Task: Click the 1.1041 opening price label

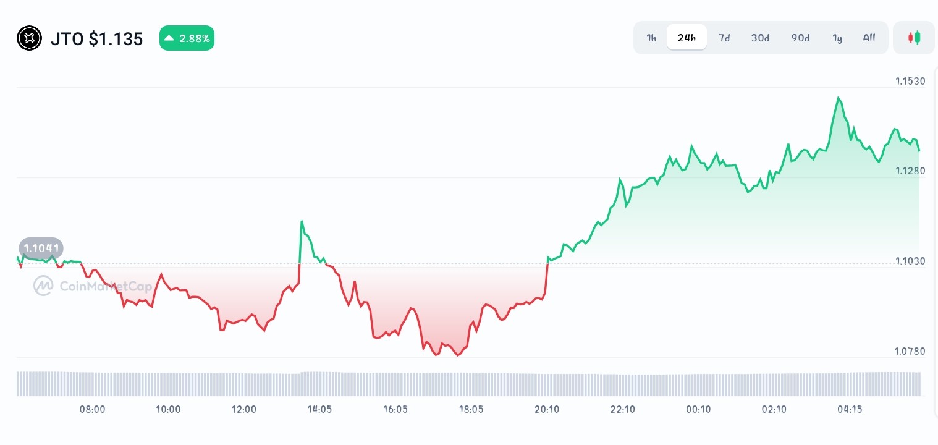Action: 41,248
